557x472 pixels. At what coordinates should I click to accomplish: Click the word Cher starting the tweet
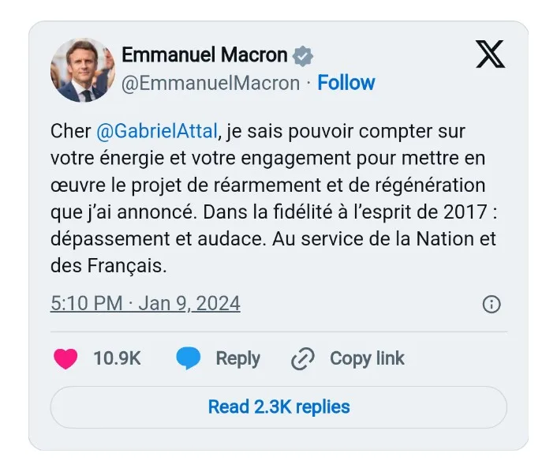[70, 131]
